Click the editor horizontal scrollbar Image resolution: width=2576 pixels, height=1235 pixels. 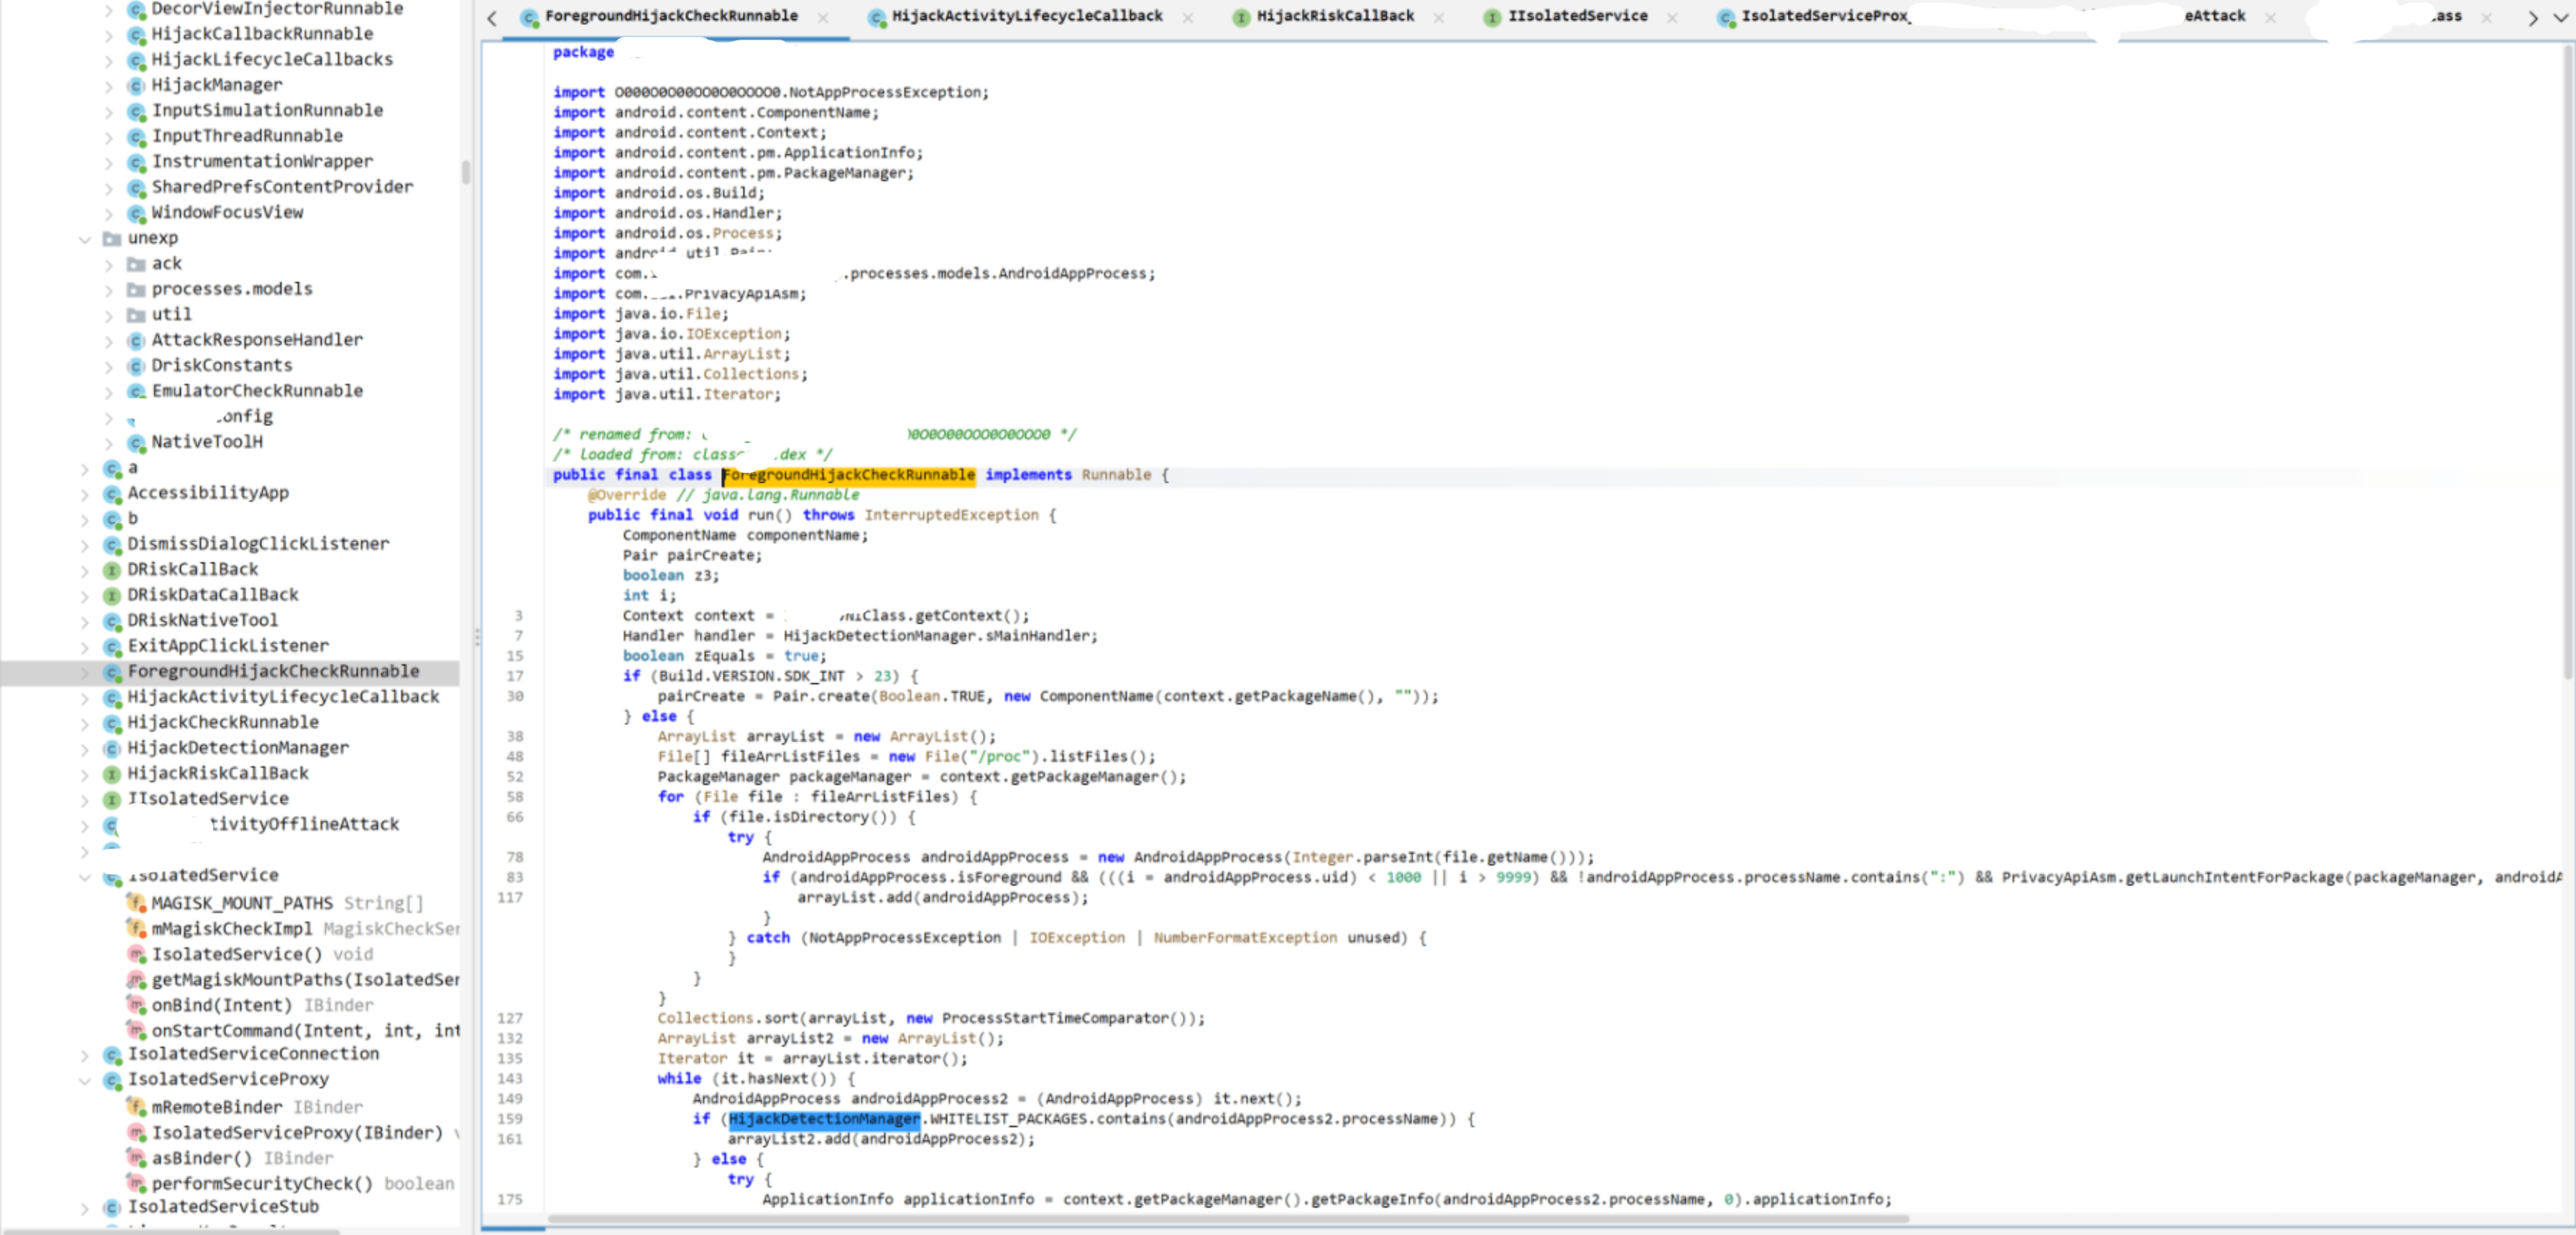click(x=1227, y=1219)
